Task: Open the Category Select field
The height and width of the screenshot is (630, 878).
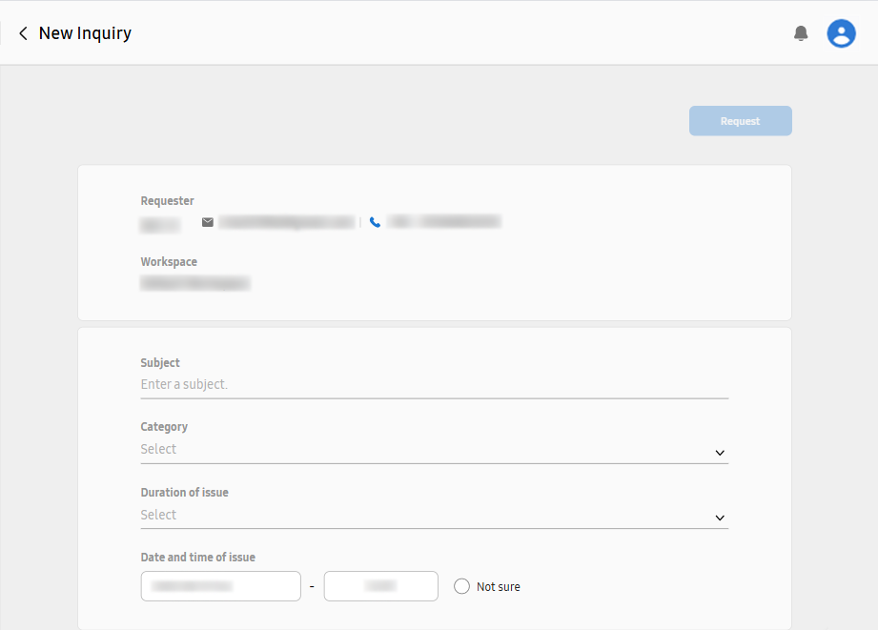Action: pyautogui.click(x=419, y=449)
